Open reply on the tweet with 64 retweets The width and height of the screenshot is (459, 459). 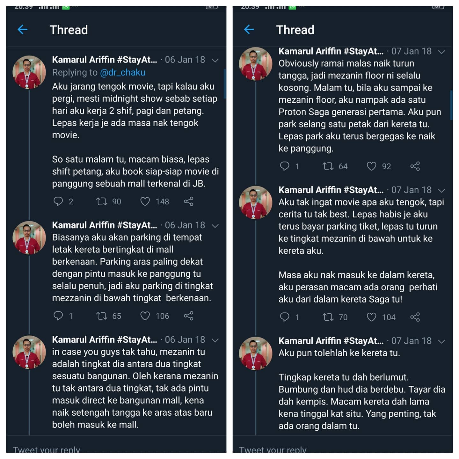point(284,166)
